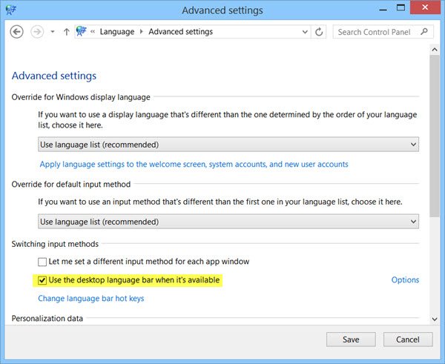Click the Forward navigation arrow
This screenshot has height=364, width=445.
click(x=37, y=32)
